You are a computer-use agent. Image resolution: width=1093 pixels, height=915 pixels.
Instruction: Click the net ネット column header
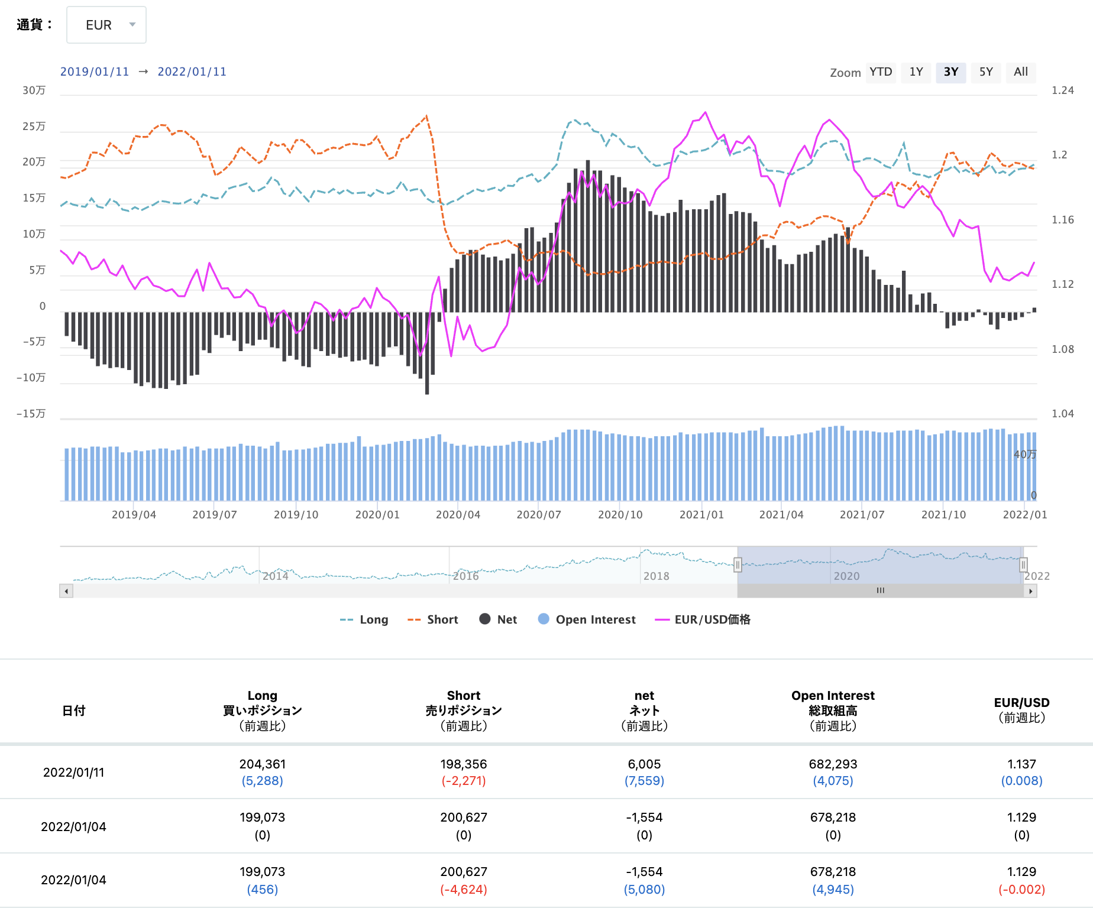click(644, 710)
